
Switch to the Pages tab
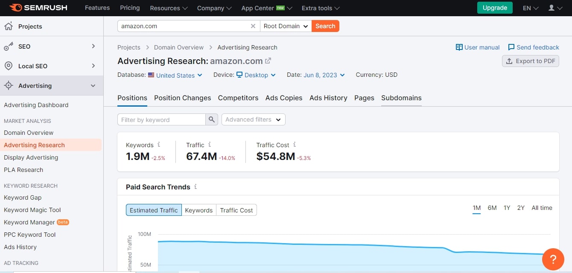click(x=364, y=98)
